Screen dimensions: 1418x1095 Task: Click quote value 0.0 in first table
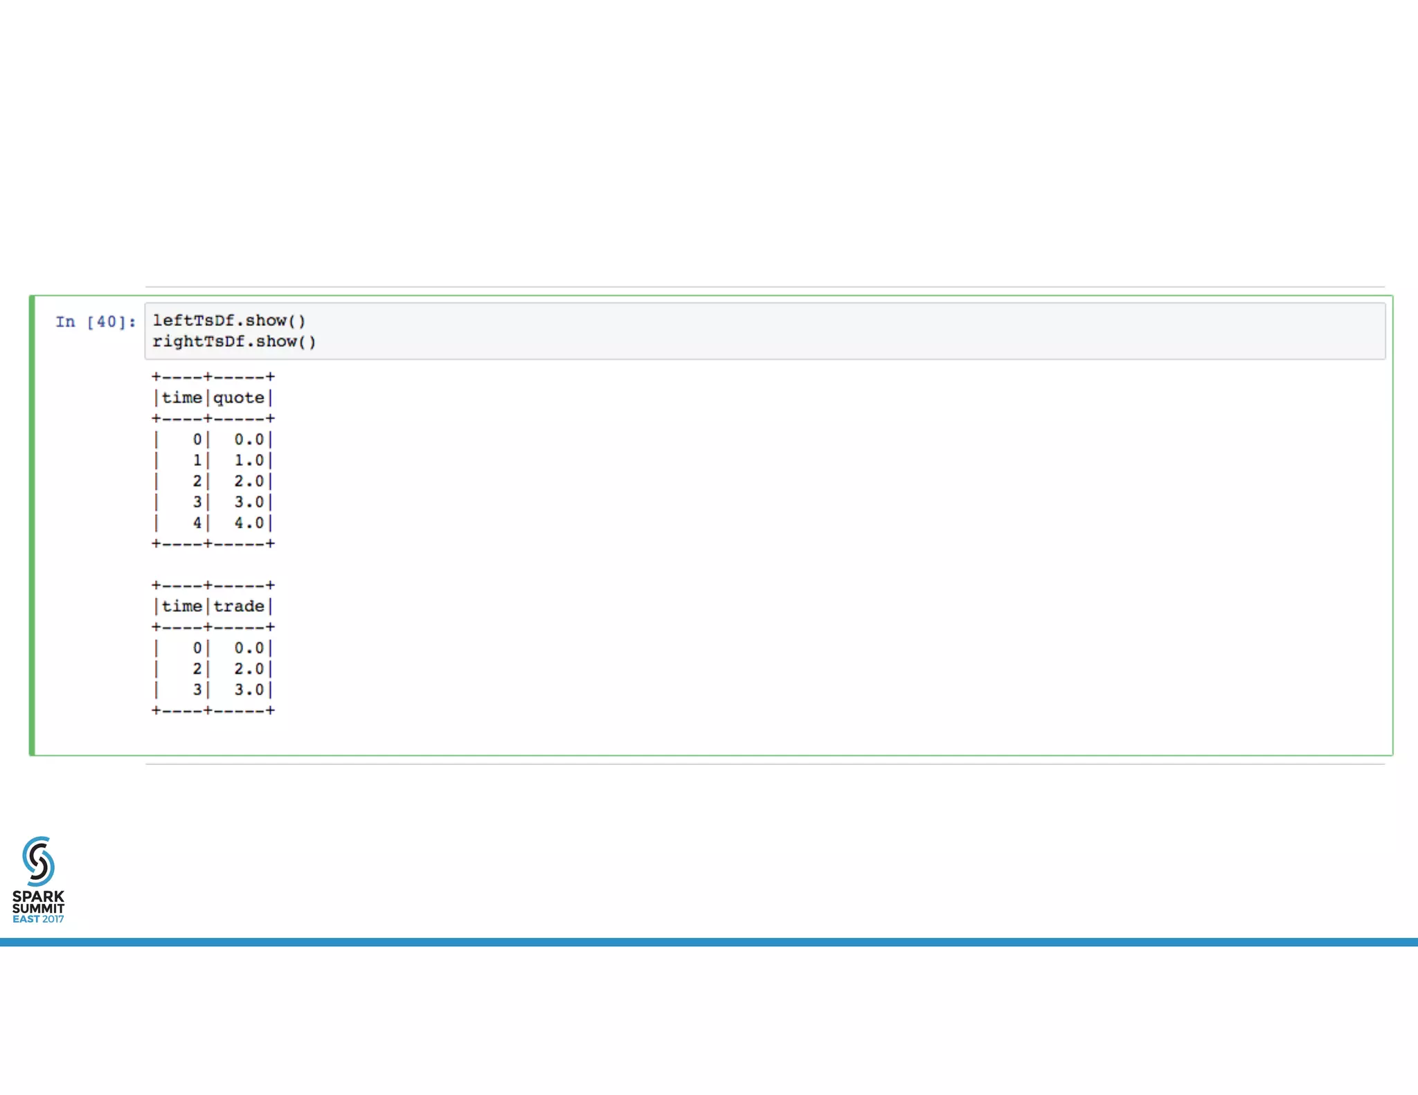tap(249, 440)
